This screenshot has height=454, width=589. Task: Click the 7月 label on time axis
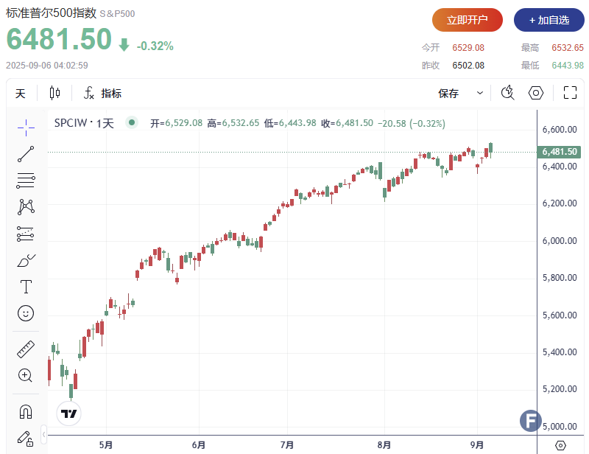coord(287,445)
